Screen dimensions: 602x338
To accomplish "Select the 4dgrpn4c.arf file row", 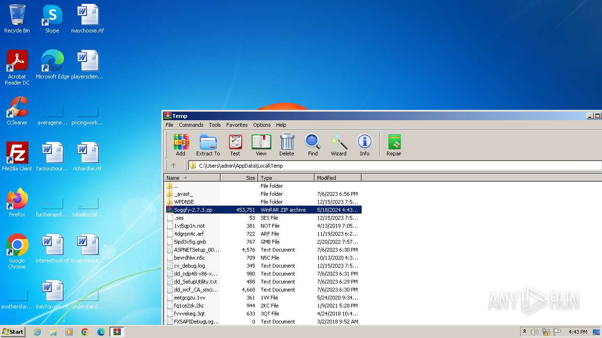I will tap(263, 234).
